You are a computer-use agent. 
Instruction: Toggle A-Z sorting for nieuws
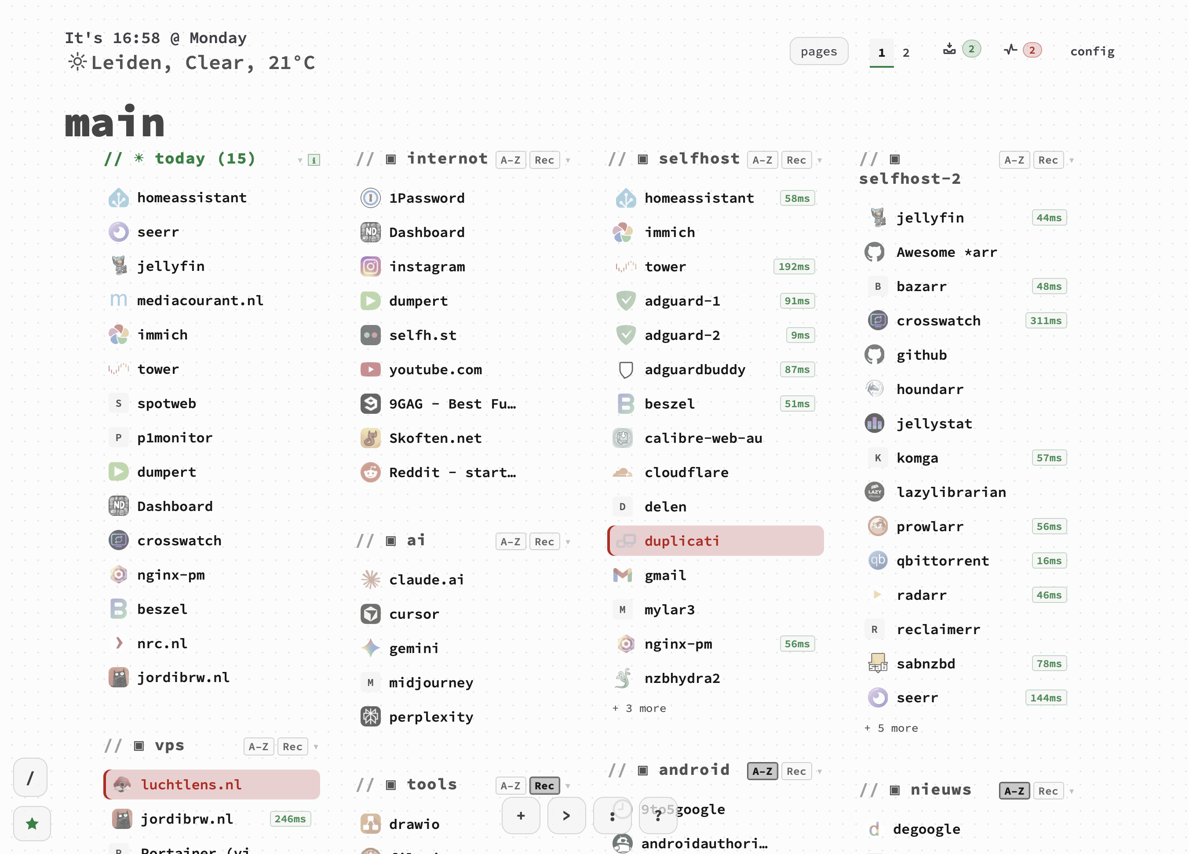tap(1014, 791)
